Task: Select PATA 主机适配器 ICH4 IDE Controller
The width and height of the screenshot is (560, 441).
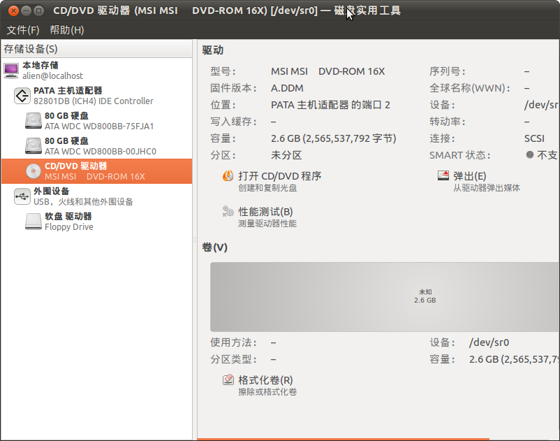Action: 96,96
